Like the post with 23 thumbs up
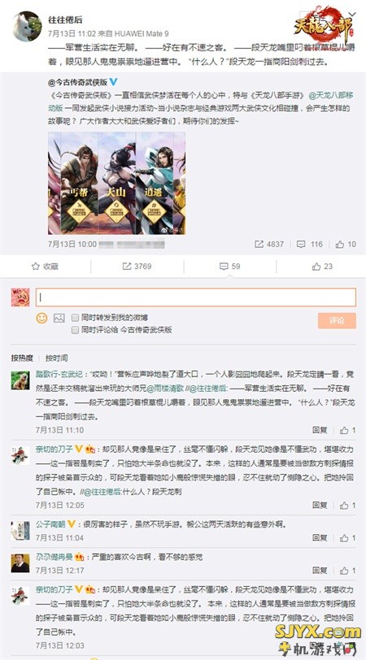The width and height of the screenshot is (366, 660). 316,267
